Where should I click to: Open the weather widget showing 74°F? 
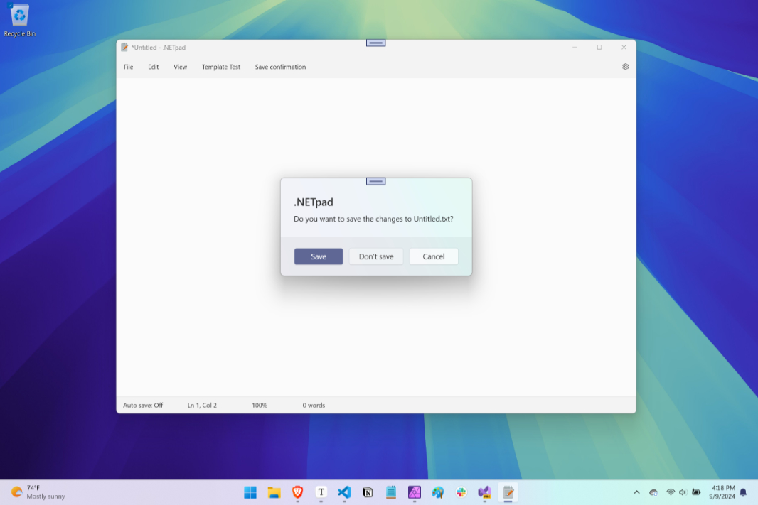(x=38, y=492)
